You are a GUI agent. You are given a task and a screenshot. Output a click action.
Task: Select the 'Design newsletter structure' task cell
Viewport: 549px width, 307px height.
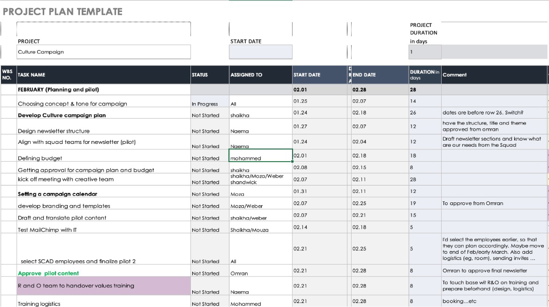point(104,126)
